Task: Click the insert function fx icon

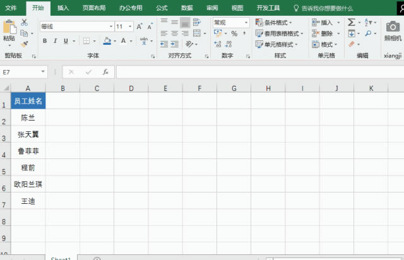Action: point(105,72)
